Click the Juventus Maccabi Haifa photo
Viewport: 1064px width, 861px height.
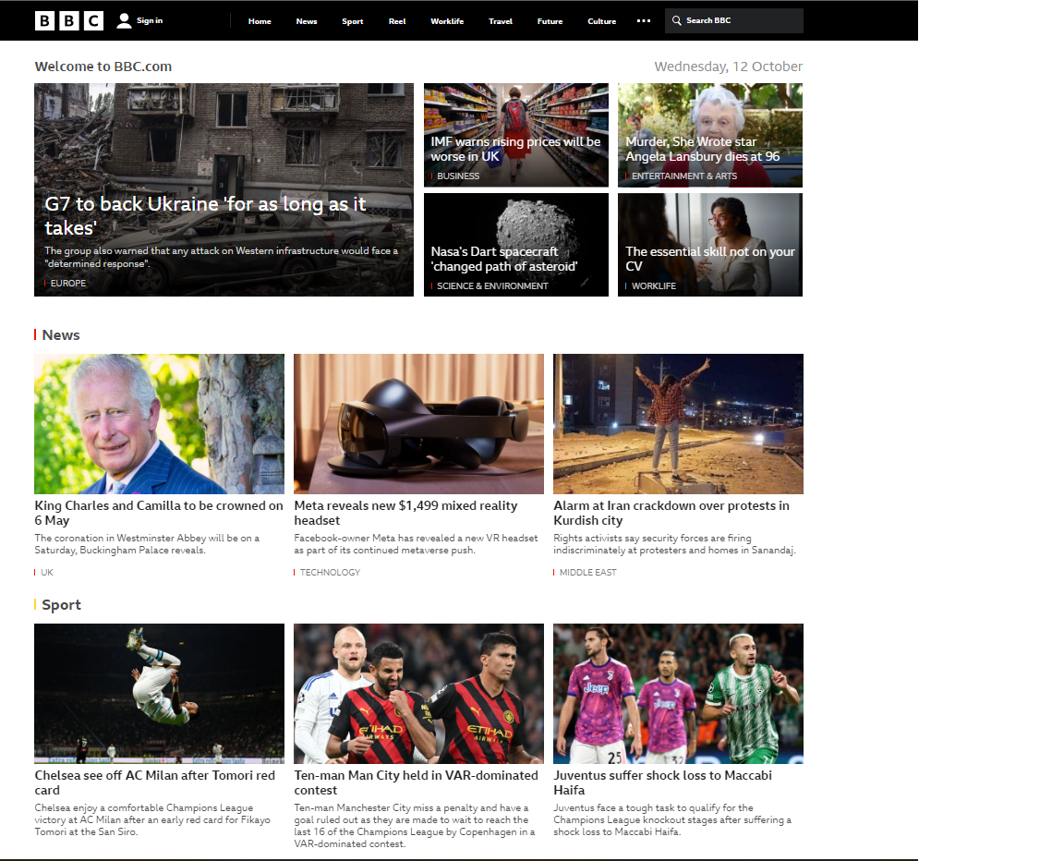click(x=678, y=694)
